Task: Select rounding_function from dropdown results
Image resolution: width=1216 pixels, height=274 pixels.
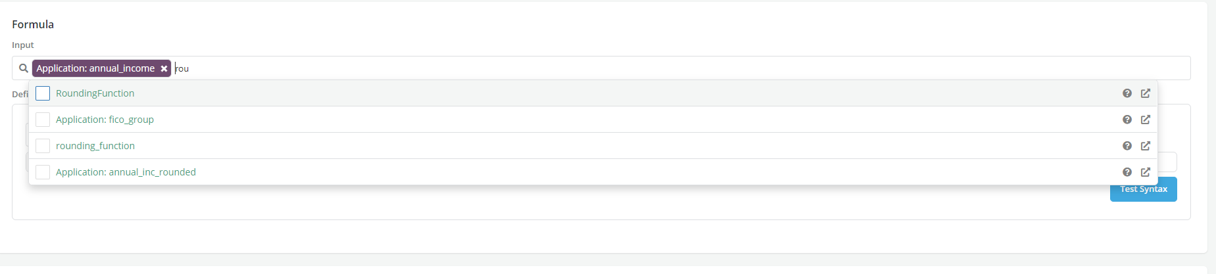Action: coord(95,146)
